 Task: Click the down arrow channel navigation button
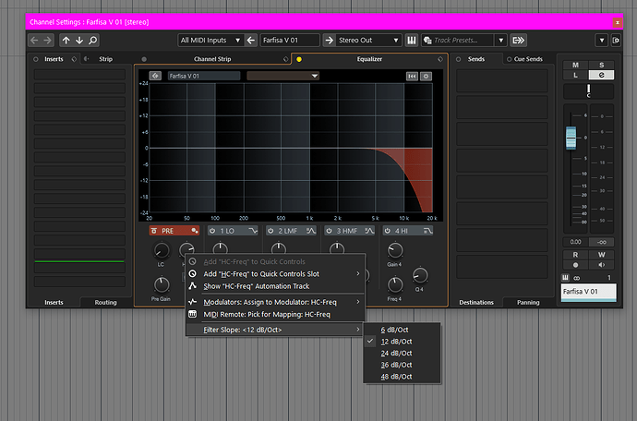coord(79,41)
